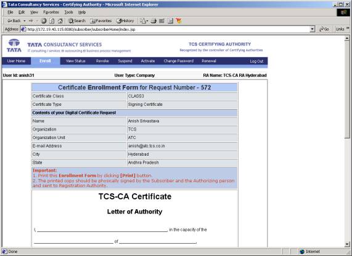This screenshot has width=352, height=256.
Task: Click the scrollbar down arrow
Action: (x=347, y=244)
